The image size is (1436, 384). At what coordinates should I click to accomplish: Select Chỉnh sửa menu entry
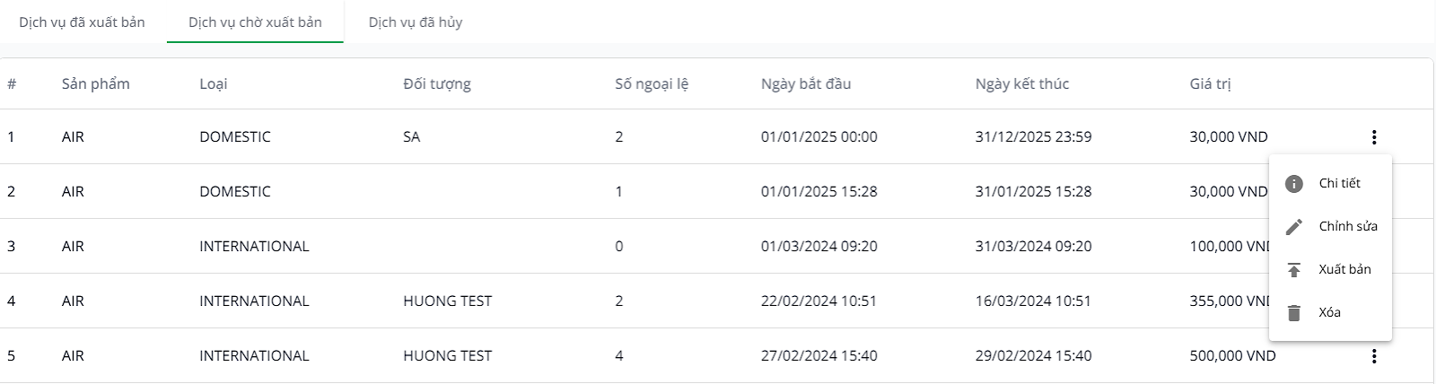point(1347,226)
